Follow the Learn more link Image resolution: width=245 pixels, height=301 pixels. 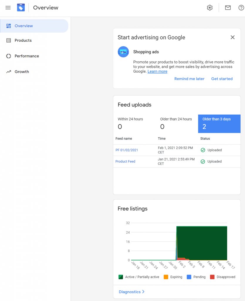coord(158,71)
